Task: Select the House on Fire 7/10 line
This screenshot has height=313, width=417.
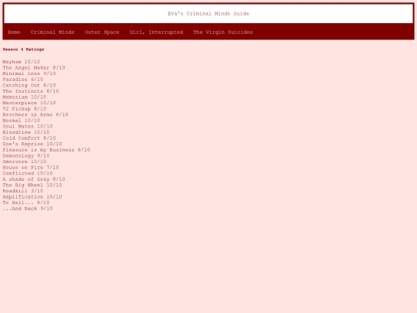Action: (x=31, y=168)
